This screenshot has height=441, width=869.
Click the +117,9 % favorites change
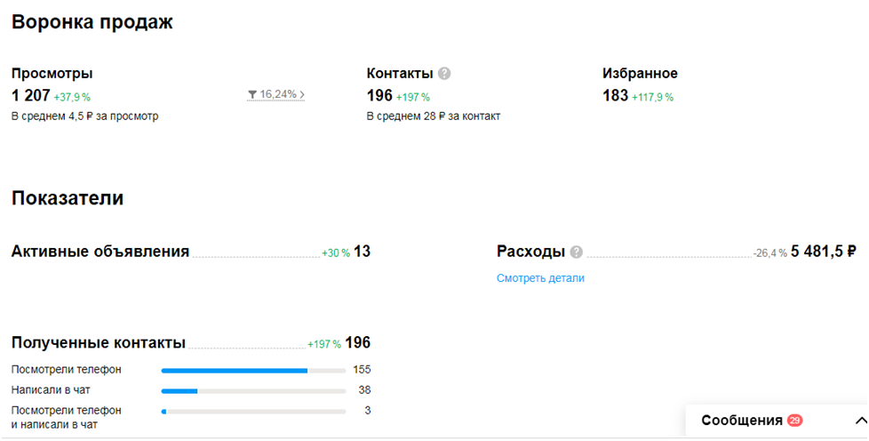click(653, 97)
